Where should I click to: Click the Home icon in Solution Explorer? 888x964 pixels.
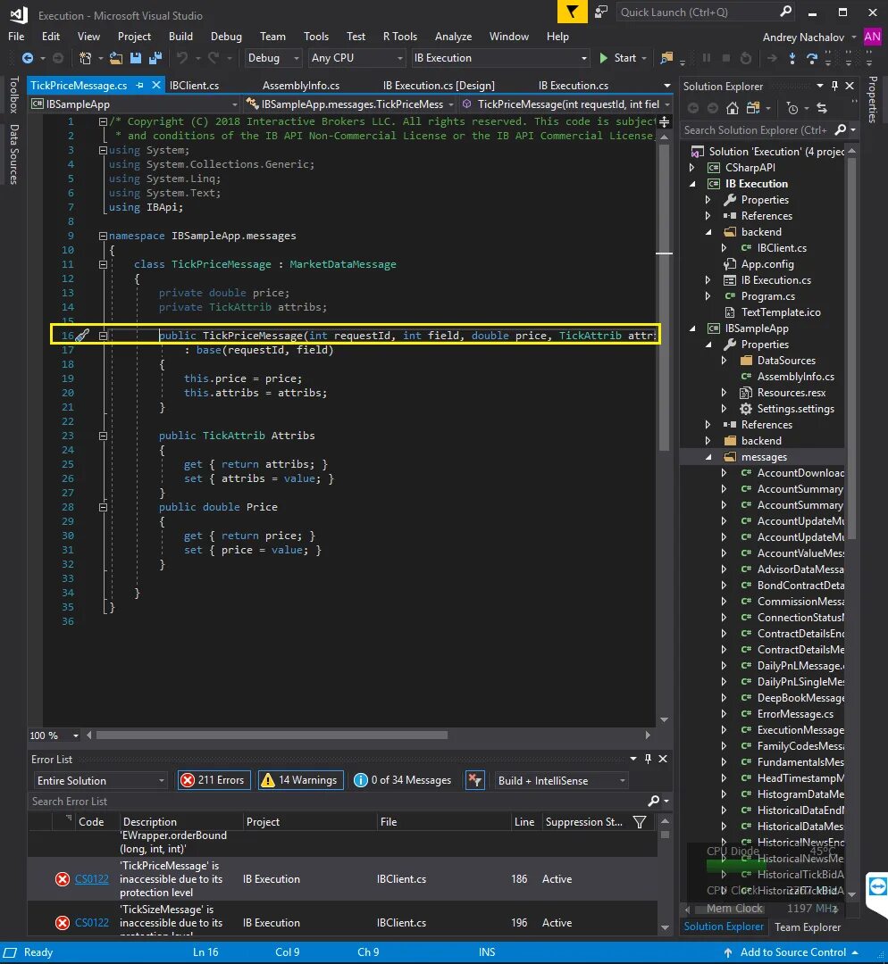733,108
